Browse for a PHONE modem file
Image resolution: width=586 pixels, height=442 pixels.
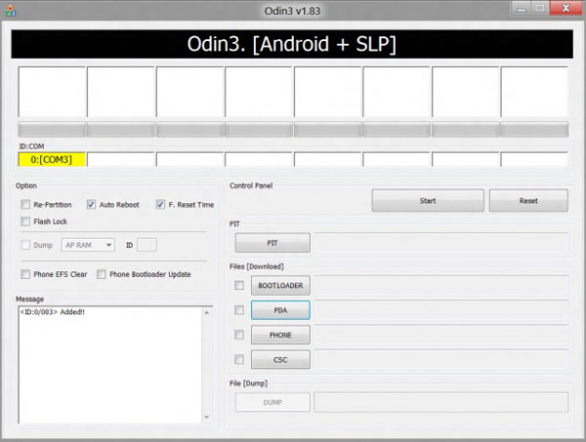click(280, 335)
